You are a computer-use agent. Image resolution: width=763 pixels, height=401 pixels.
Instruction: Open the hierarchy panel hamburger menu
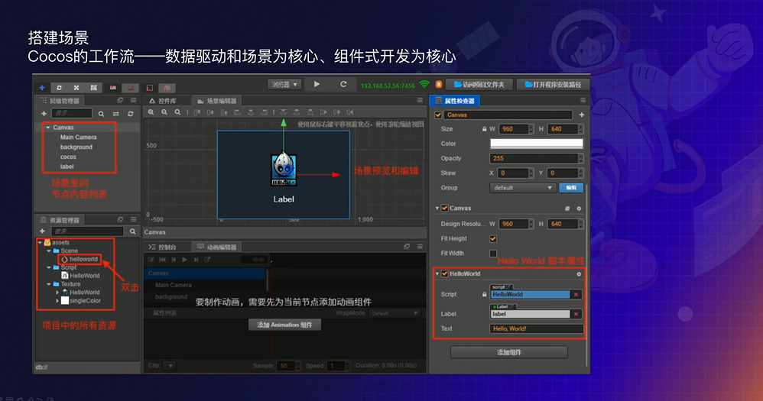pyautogui.click(x=133, y=100)
